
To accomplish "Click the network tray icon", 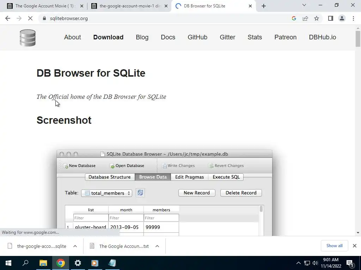I will pos(307,263).
